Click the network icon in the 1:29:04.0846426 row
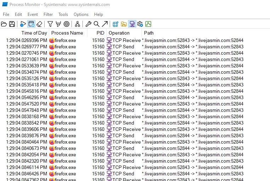The height and width of the screenshot is (181, 270). [x=109, y=174]
